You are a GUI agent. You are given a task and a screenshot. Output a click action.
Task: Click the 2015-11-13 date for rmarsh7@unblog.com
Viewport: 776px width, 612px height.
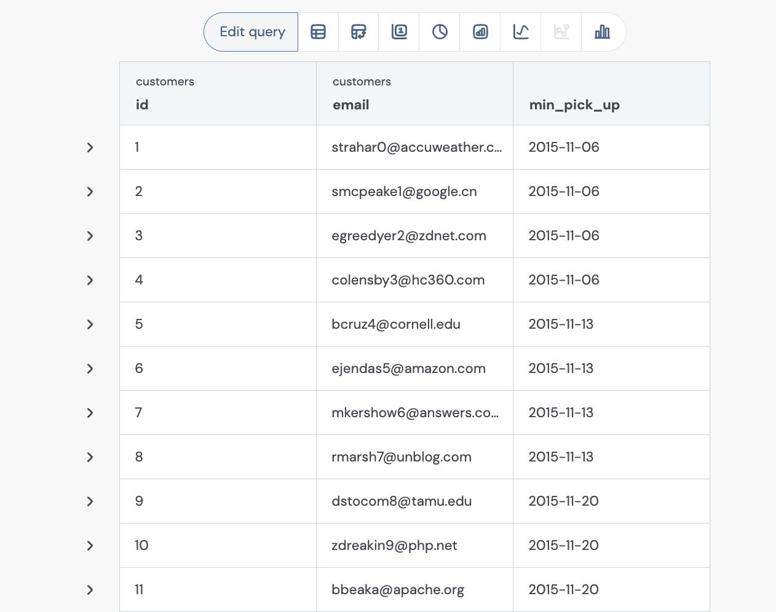tap(561, 457)
